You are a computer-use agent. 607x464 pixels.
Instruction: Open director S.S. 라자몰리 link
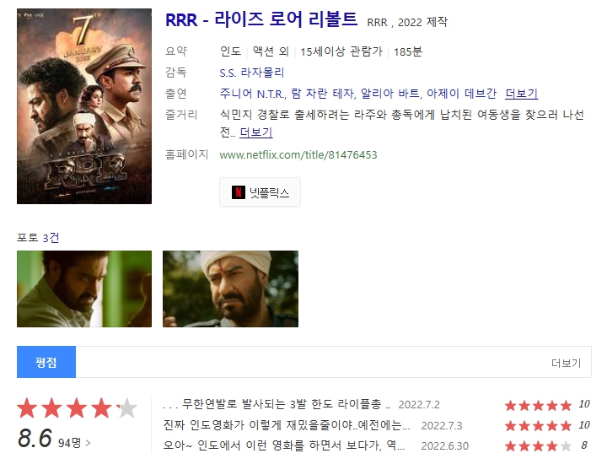pos(250,73)
